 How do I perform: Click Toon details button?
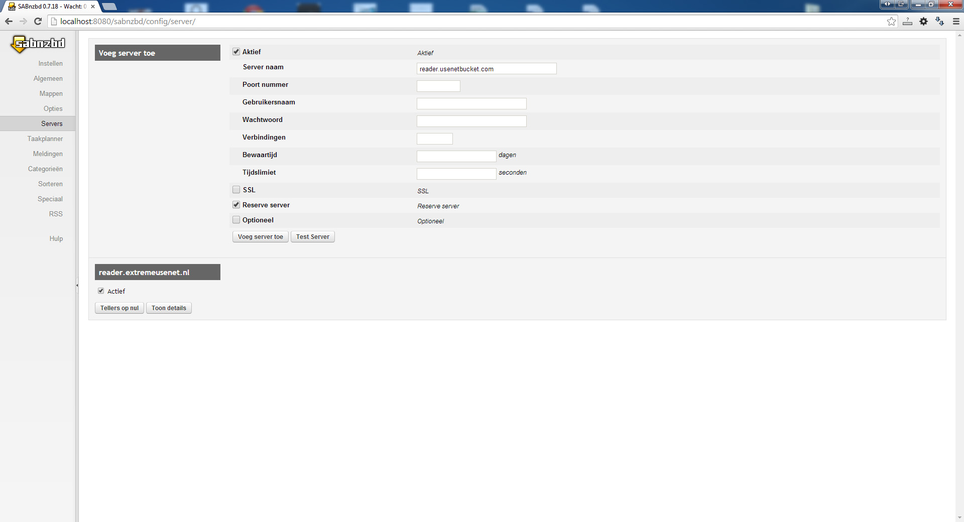pos(169,308)
